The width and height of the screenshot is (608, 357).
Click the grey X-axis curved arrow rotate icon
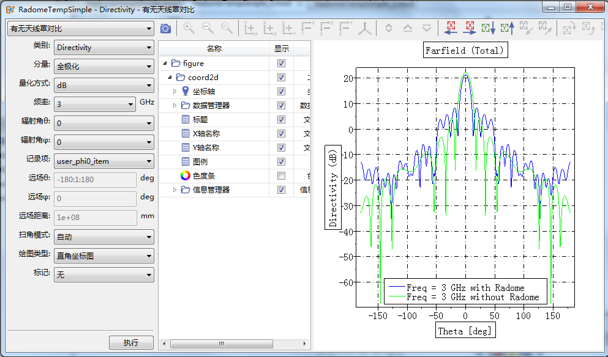(x=569, y=28)
